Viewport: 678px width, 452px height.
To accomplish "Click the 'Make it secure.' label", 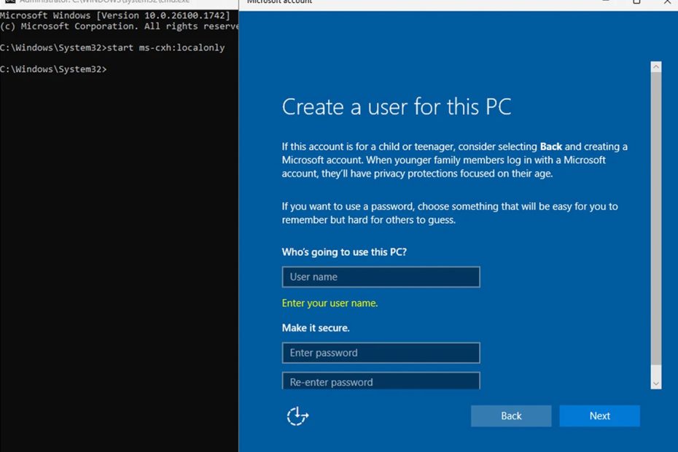I will point(316,328).
